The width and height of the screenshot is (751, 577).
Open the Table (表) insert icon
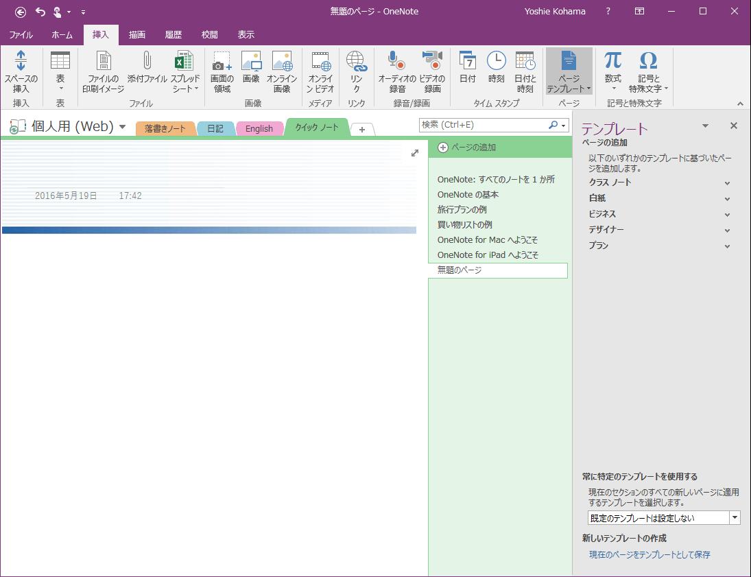click(x=60, y=61)
